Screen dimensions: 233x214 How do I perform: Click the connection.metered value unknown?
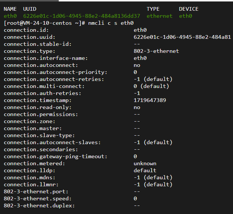[x=145, y=164]
